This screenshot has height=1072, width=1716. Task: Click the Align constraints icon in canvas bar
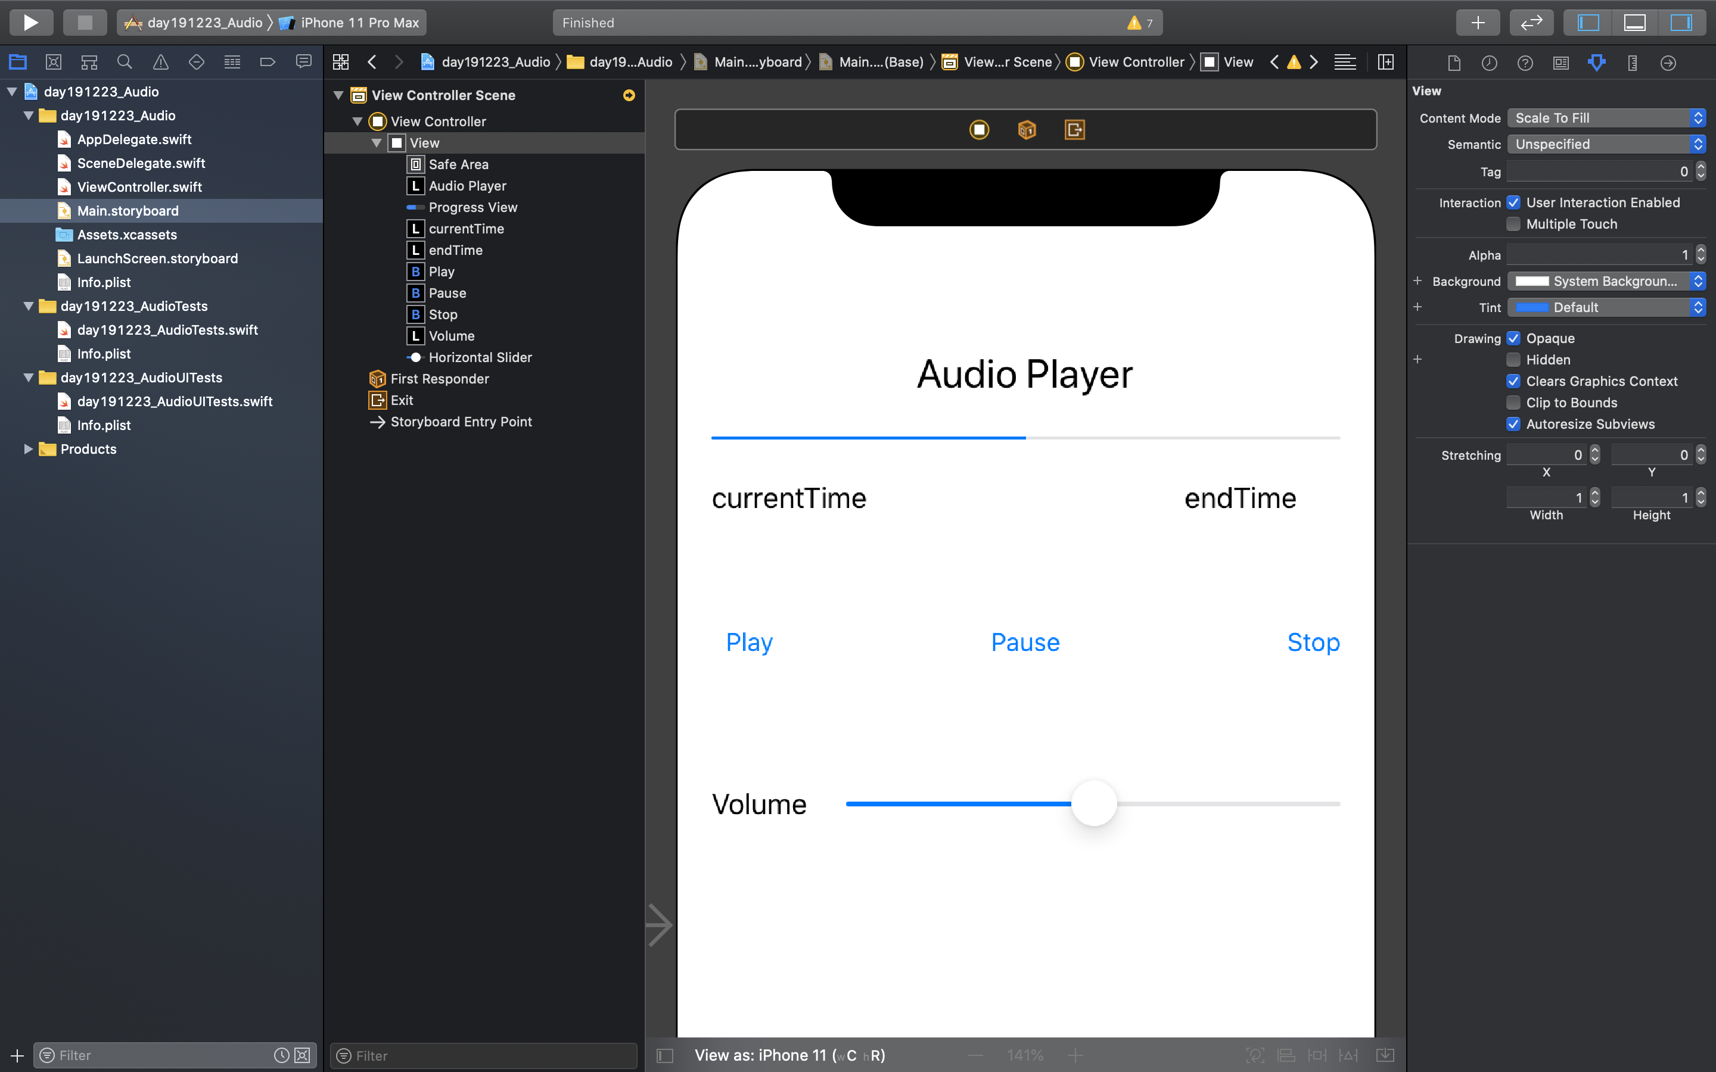click(1286, 1055)
